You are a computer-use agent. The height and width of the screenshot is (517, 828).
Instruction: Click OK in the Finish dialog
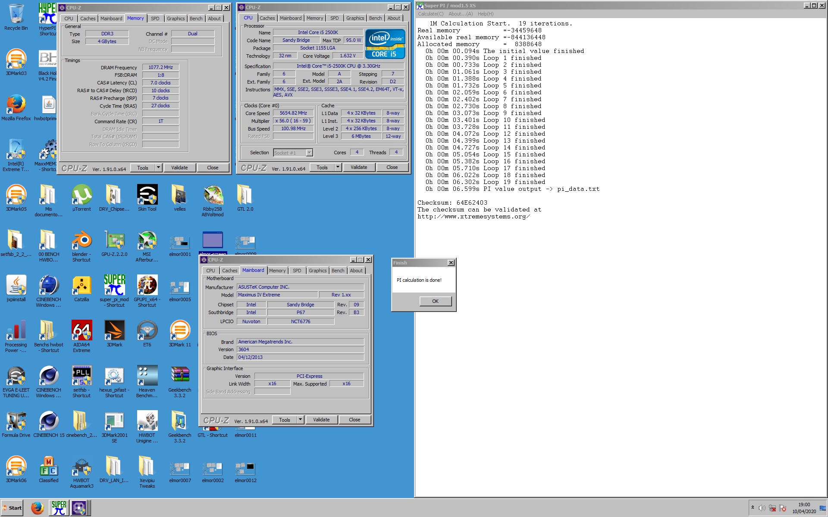point(435,301)
